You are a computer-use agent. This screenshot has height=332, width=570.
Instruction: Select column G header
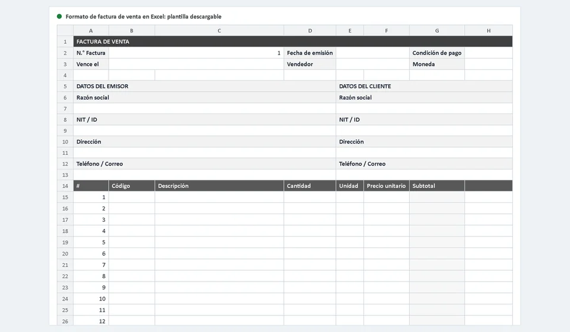click(437, 31)
